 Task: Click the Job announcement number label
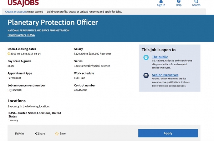pyautogui.click(x=26, y=85)
